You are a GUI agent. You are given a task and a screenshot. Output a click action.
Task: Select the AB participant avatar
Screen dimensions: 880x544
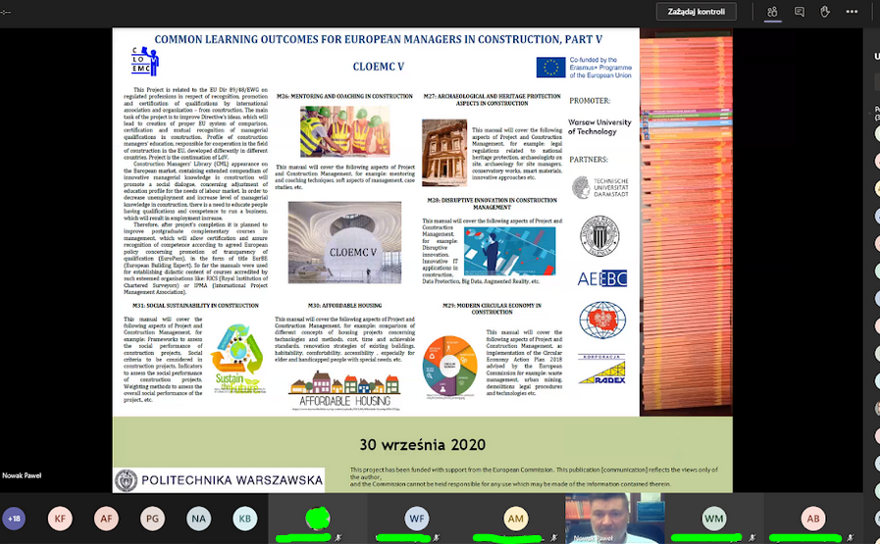[812, 519]
